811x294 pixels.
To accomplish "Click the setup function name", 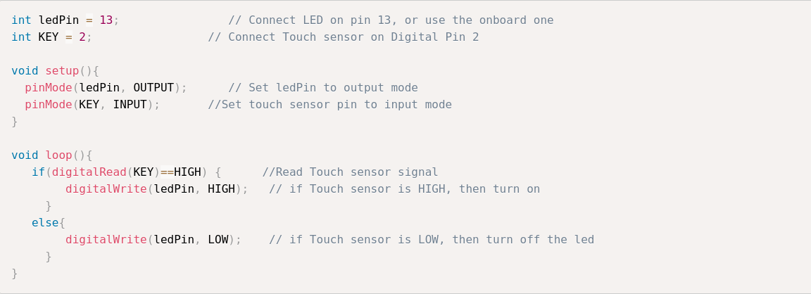I will 62,71.
